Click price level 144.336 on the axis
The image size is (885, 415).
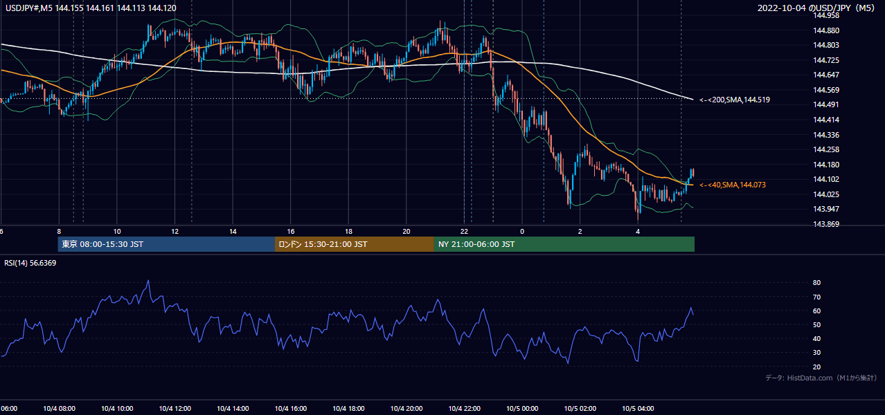(826, 135)
